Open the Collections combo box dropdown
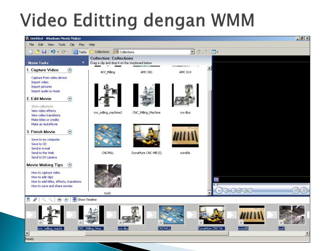The height and width of the screenshot is (251, 335). tap(192, 52)
